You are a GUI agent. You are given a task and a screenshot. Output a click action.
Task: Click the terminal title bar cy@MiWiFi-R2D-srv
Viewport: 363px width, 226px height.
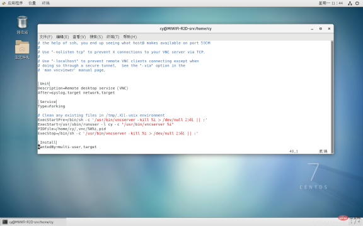tap(185, 29)
